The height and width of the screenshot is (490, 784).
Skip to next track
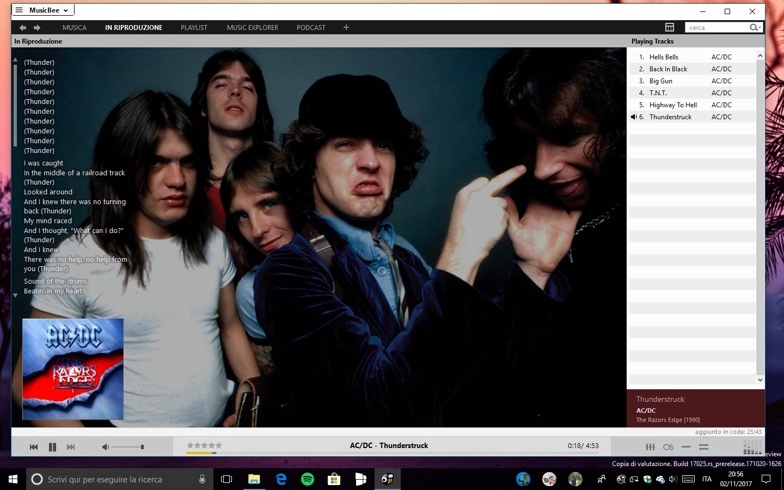click(71, 447)
